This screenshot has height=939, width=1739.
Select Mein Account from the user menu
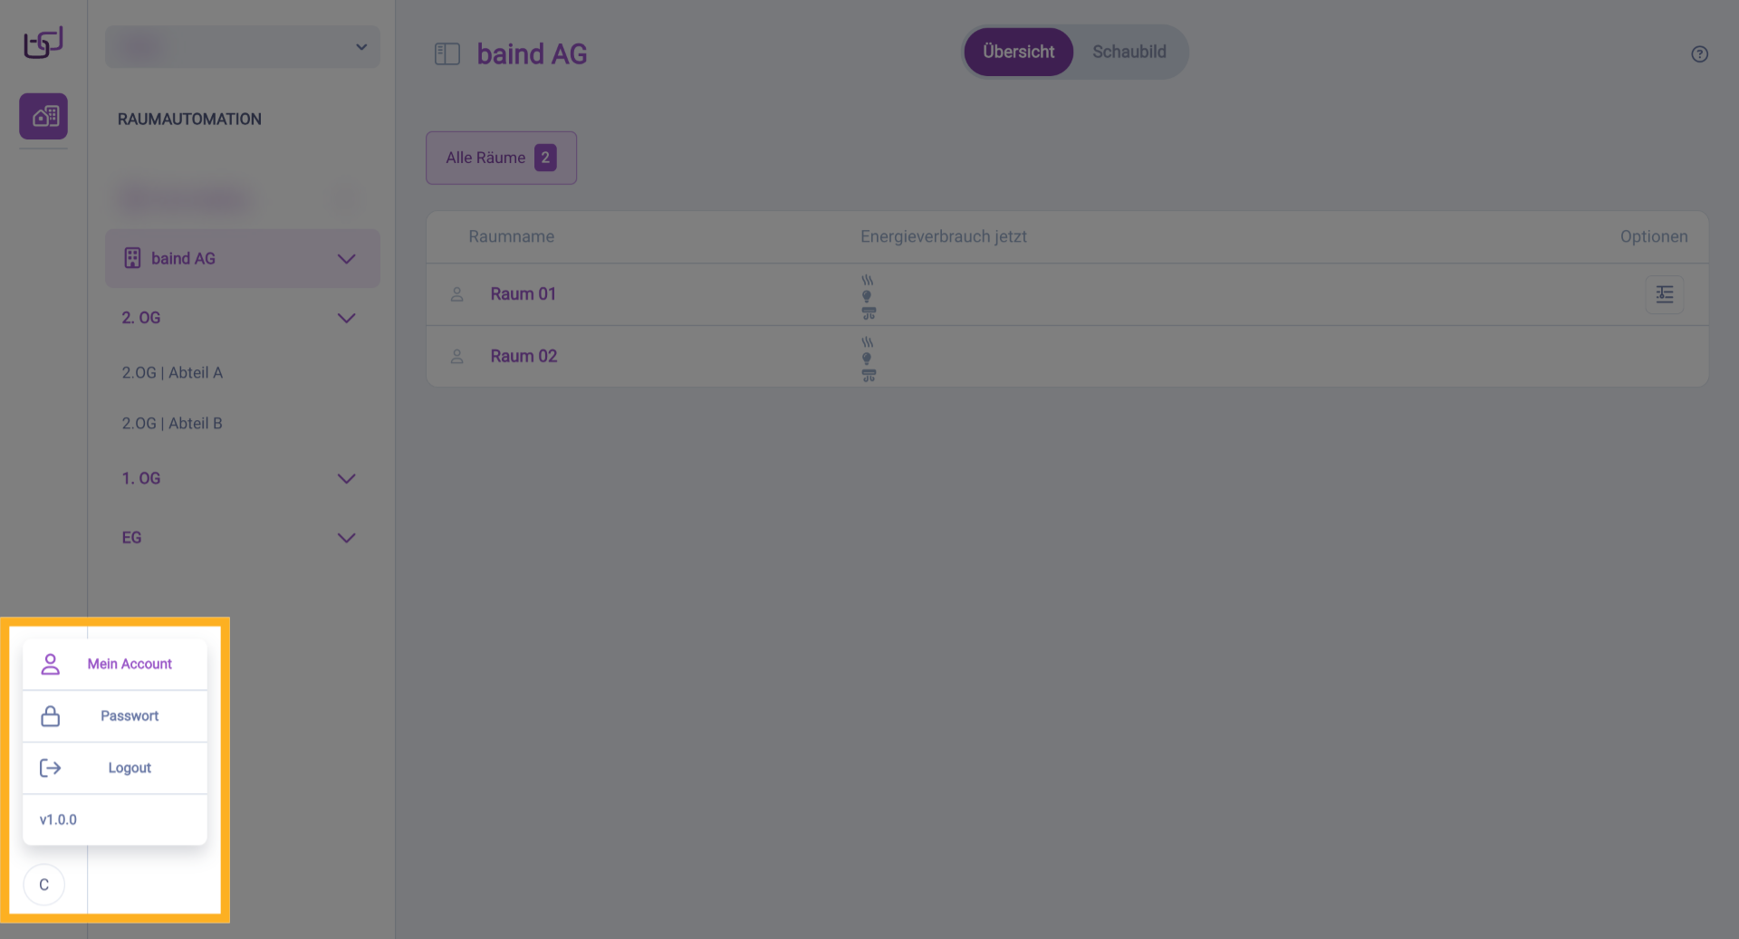click(129, 664)
